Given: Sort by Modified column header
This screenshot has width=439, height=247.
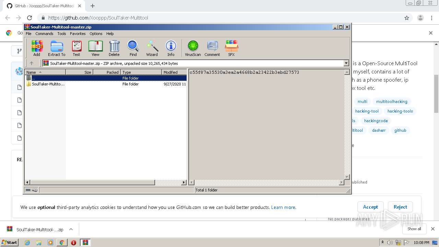Looking at the screenshot, I should point(174,72).
